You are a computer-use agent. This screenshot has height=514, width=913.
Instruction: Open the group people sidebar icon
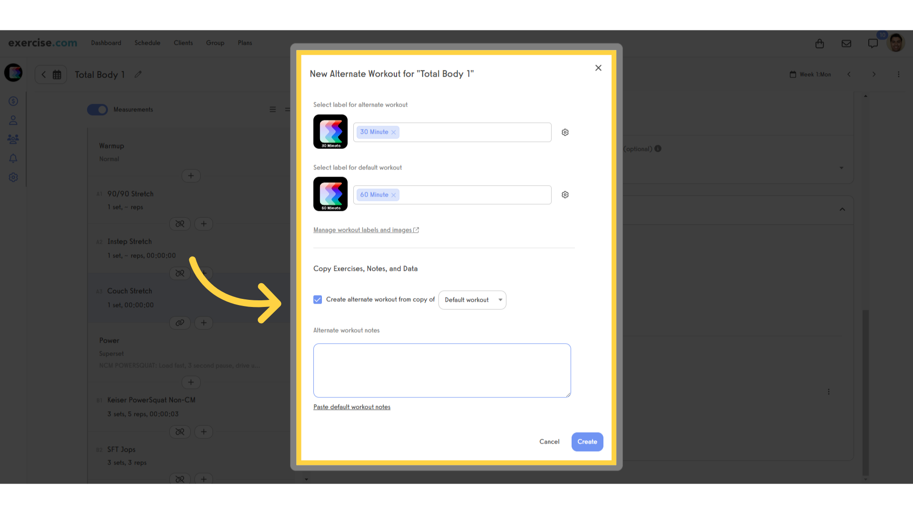click(x=13, y=139)
